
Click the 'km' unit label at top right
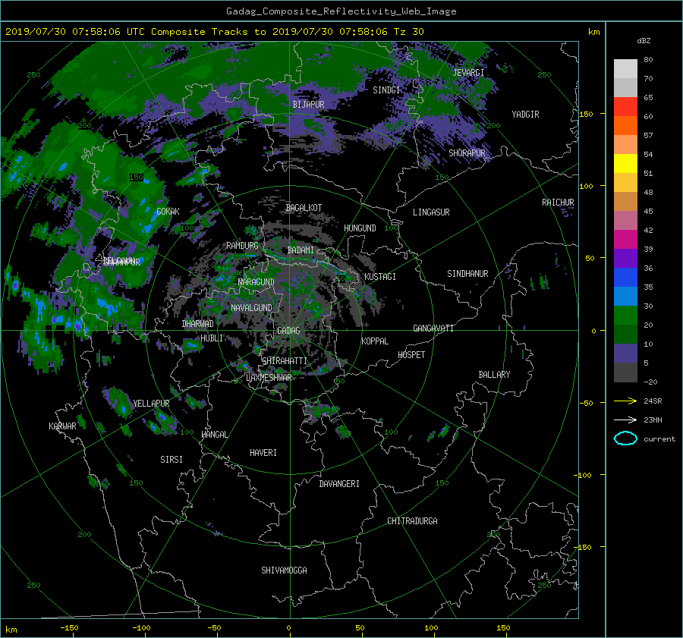pyautogui.click(x=593, y=32)
